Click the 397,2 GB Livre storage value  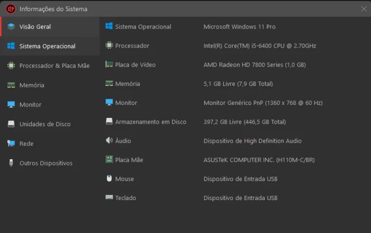(245, 122)
